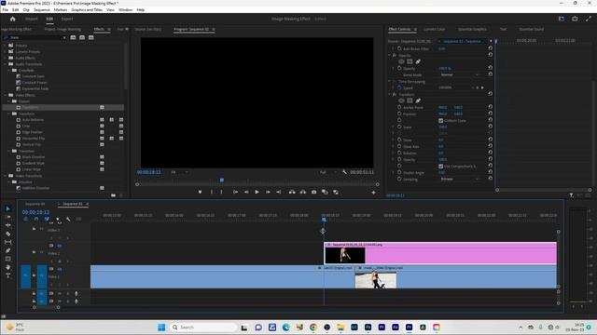Open the Sampling dropdown
597x335 pixels.
459,179
